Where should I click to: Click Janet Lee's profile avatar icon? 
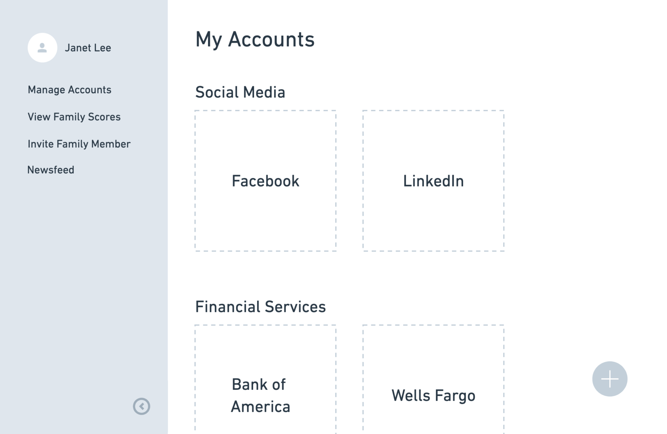[x=42, y=48]
